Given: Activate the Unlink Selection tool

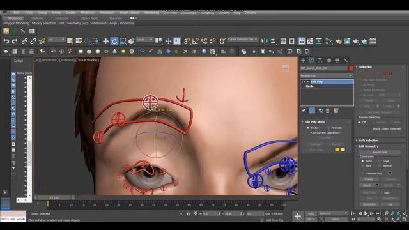Looking at the screenshot, I should click(33, 41).
